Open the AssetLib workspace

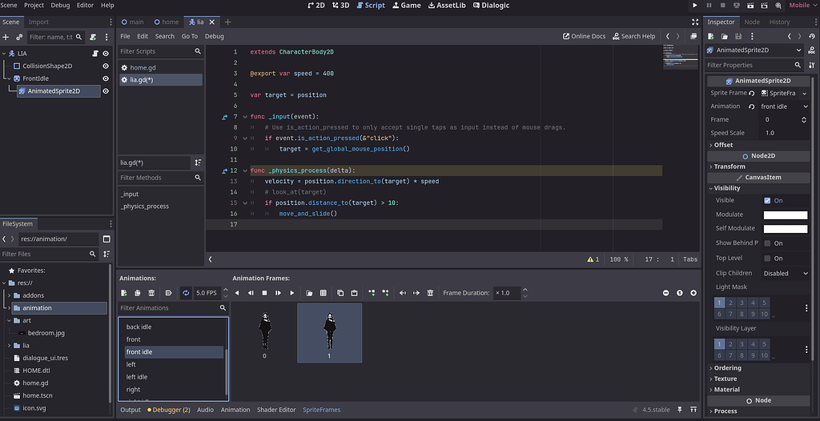point(447,6)
